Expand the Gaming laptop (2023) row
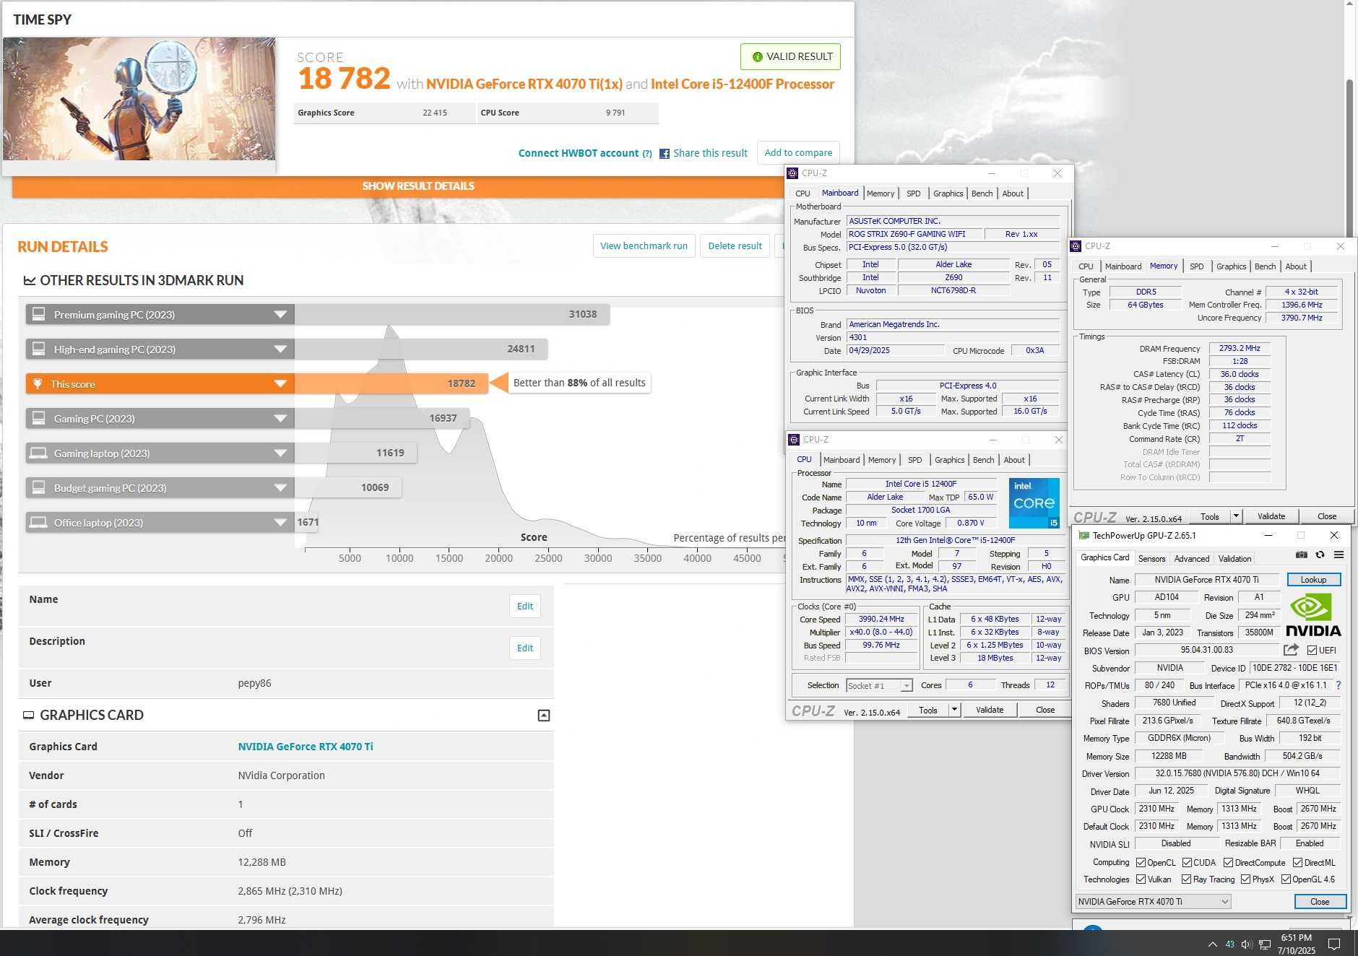1358x956 pixels. tap(280, 453)
